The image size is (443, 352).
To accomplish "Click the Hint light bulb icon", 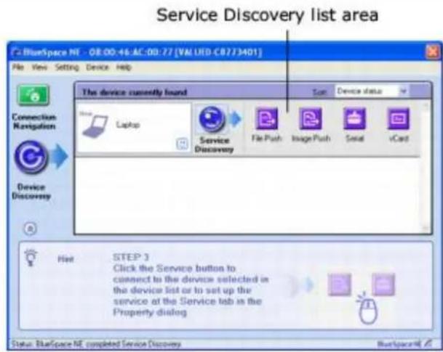I will coord(31,258).
